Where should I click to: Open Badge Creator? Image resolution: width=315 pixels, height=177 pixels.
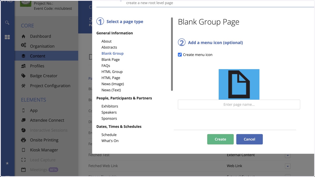pos(44,76)
